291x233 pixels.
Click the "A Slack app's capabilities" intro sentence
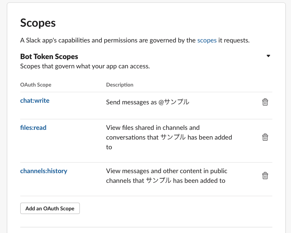tap(108, 40)
